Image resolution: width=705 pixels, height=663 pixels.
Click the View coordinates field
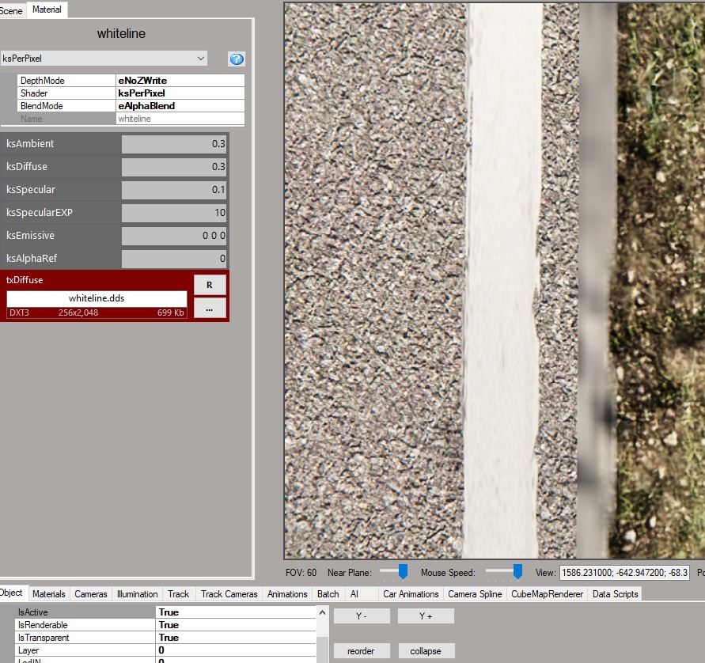click(x=624, y=573)
